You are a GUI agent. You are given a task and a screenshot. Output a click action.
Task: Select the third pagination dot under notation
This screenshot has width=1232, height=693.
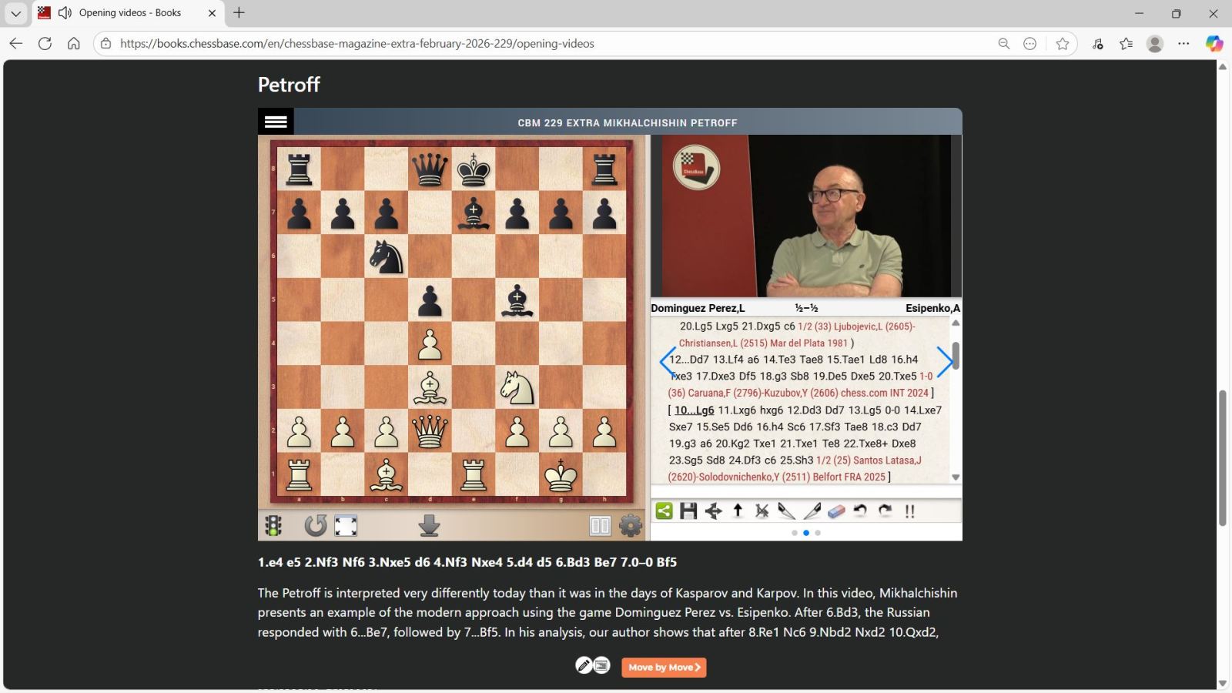pos(818,533)
